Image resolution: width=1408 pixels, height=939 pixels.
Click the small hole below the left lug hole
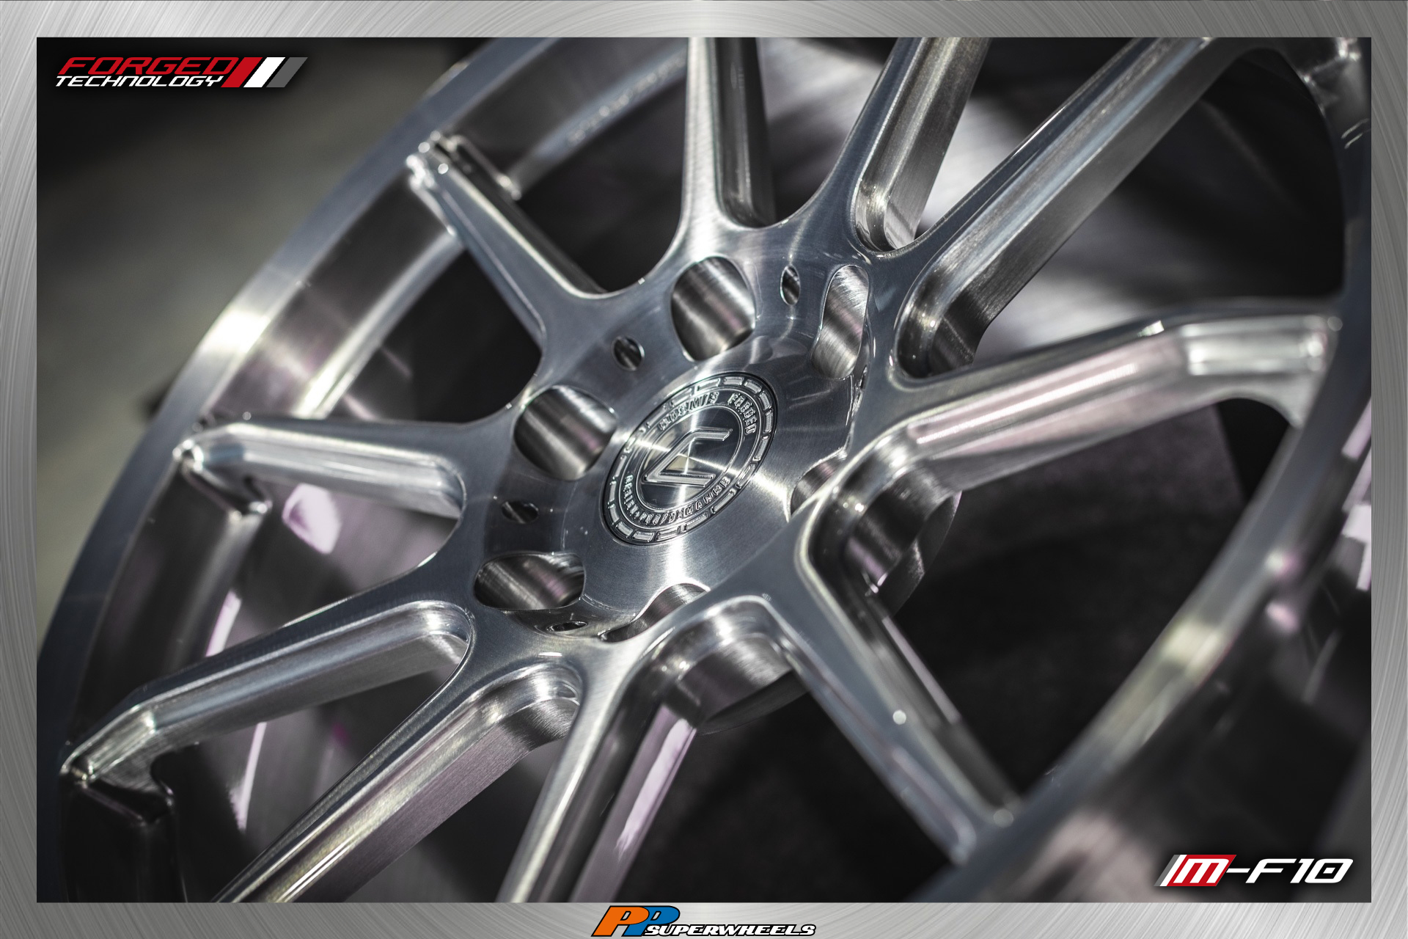coord(519,511)
